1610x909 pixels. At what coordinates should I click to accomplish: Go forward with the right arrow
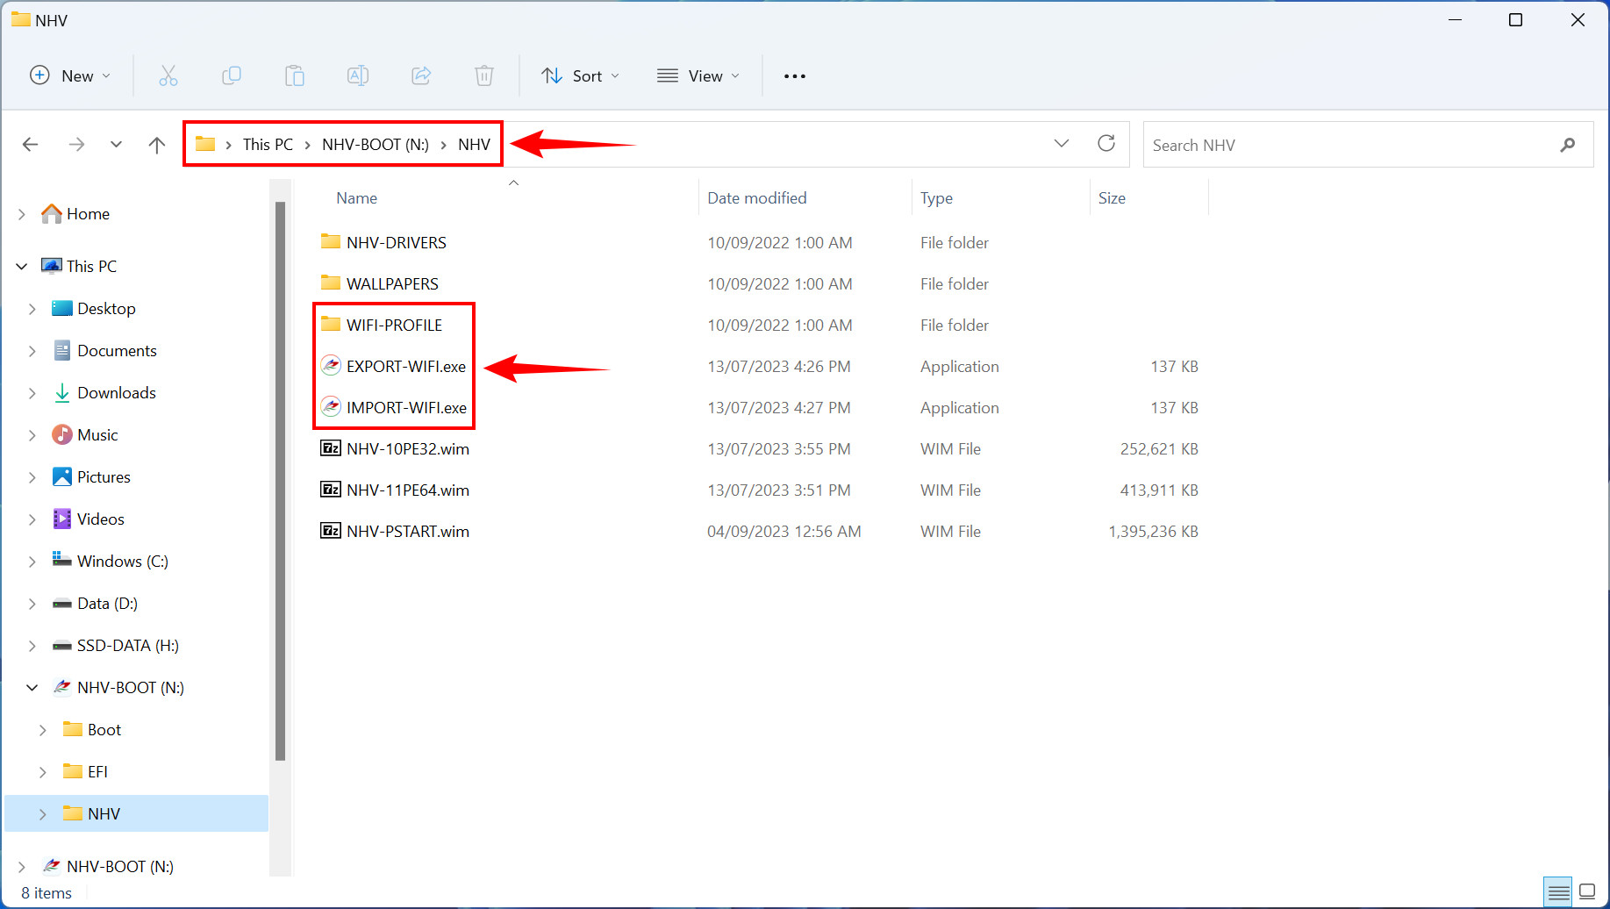76,145
